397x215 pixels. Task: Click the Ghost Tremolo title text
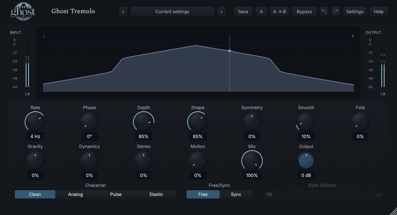[x=73, y=11]
